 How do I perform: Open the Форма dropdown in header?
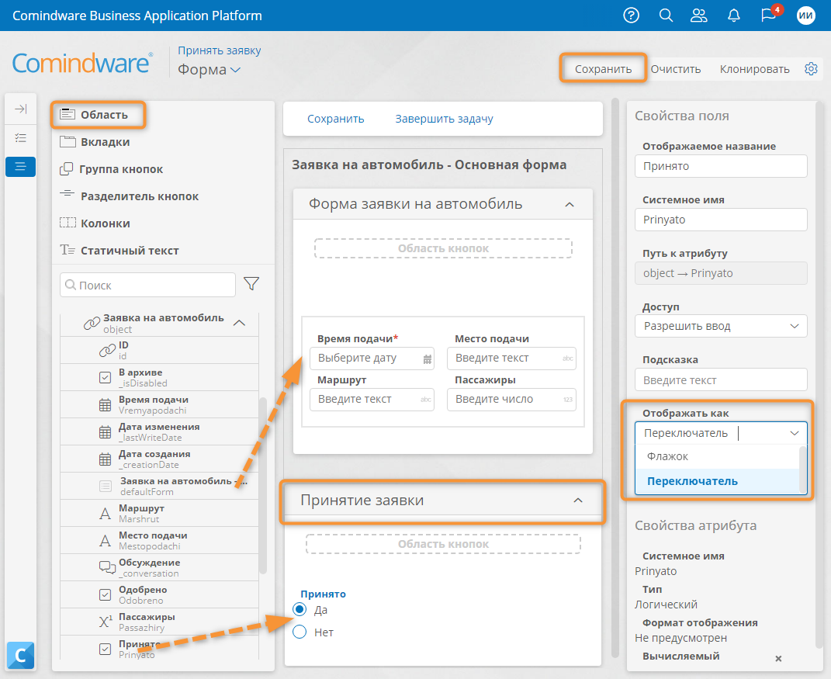(x=209, y=69)
